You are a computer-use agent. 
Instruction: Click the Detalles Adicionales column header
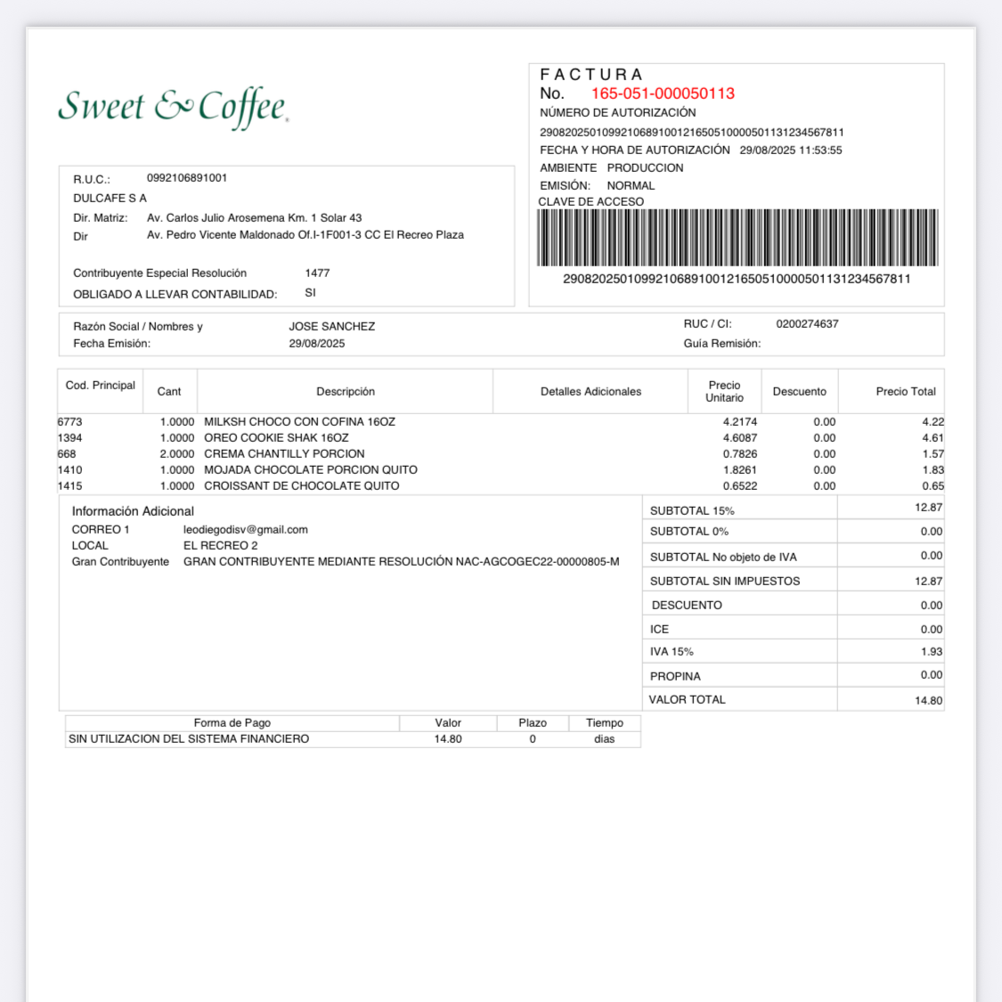point(591,391)
